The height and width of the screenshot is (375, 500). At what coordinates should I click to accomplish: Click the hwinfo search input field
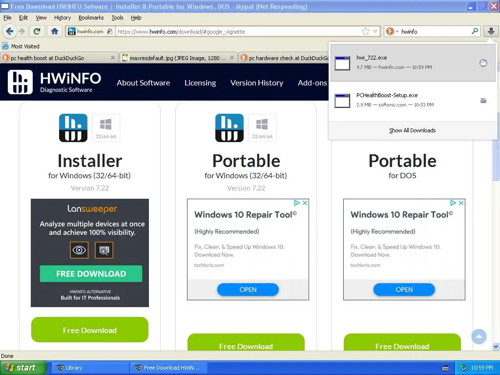(435, 32)
